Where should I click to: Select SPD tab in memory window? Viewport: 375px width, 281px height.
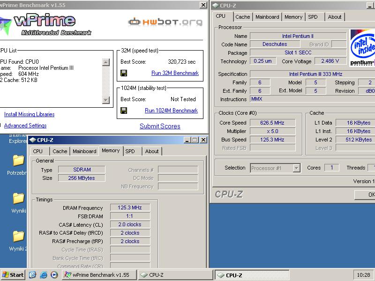[x=130, y=151]
